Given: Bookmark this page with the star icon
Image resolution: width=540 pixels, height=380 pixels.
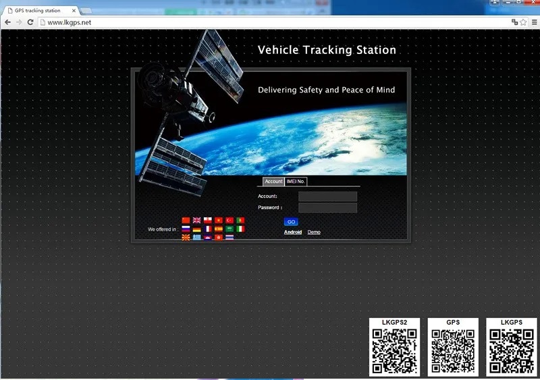Looking at the screenshot, I should click(x=523, y=22).
